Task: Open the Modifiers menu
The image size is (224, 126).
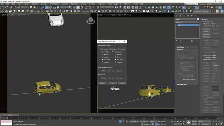Action: [x=35, y=4]
